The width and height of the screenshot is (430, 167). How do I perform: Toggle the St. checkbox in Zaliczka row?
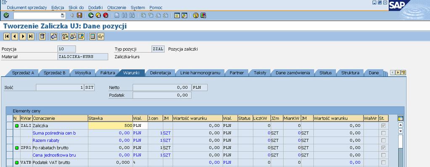pos(383,126)
